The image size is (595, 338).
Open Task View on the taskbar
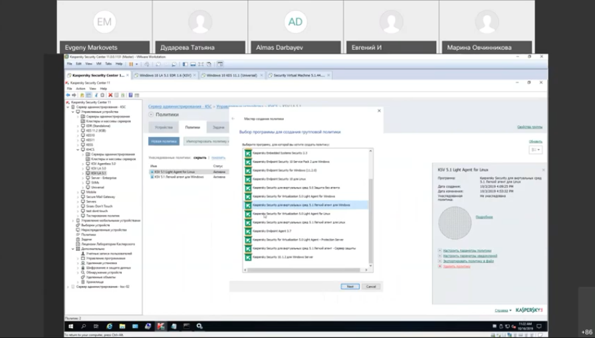96,326
